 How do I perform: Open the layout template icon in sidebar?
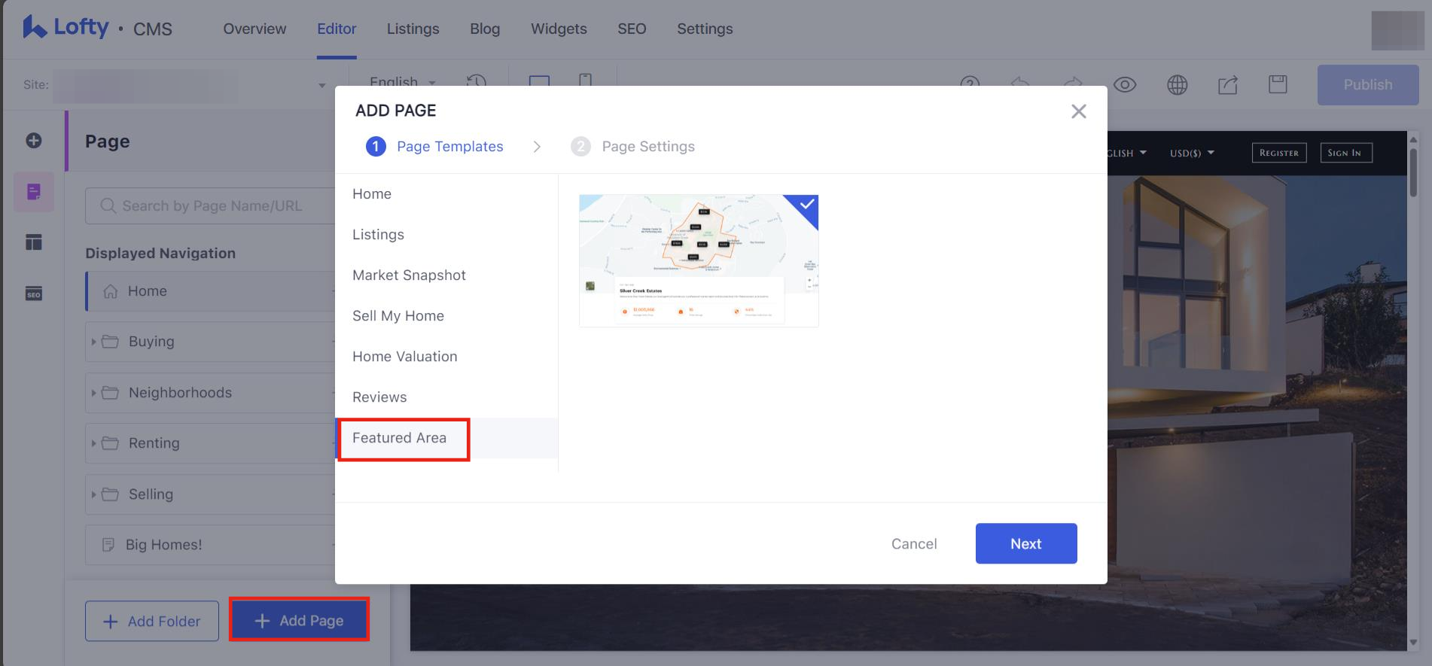(x=34, y=242)
